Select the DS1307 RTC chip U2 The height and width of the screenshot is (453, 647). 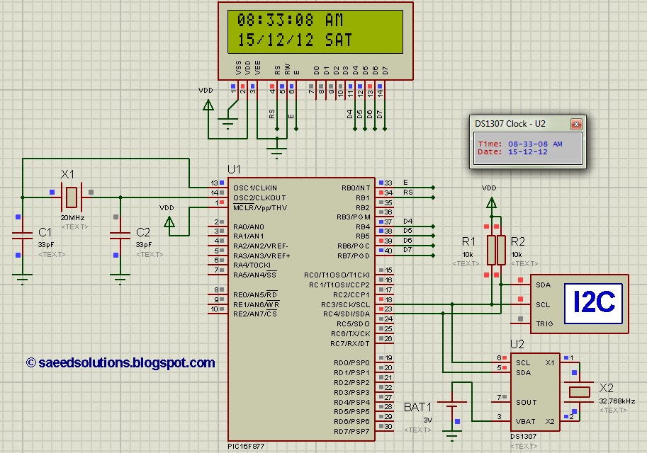click(534, 389)
